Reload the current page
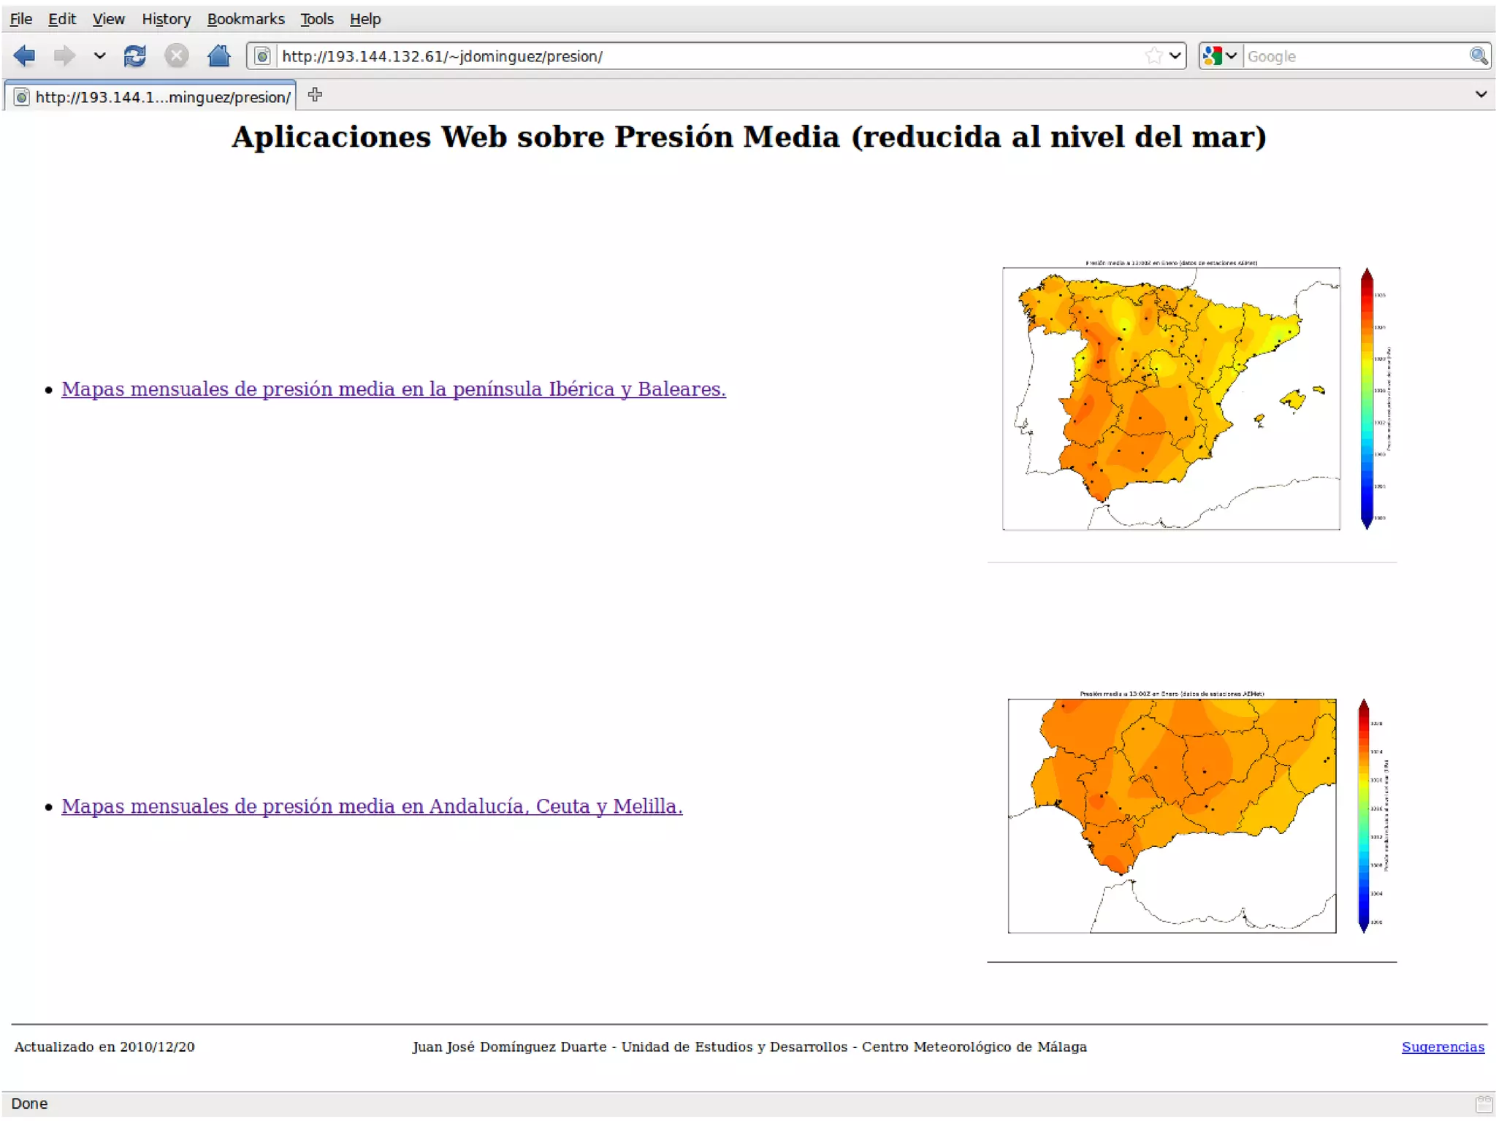Viewport: 1496px width, 1121px height. click(134, 56)
